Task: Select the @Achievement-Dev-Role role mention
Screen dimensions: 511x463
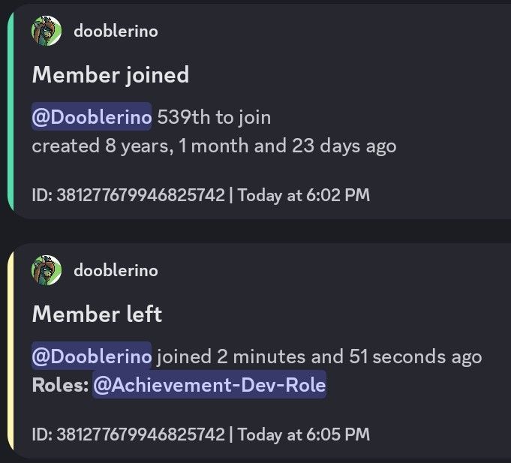Action: 209,384
